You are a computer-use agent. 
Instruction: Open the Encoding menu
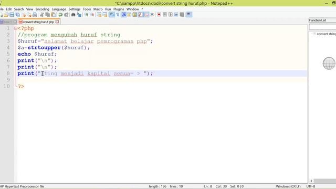point(42,9)
